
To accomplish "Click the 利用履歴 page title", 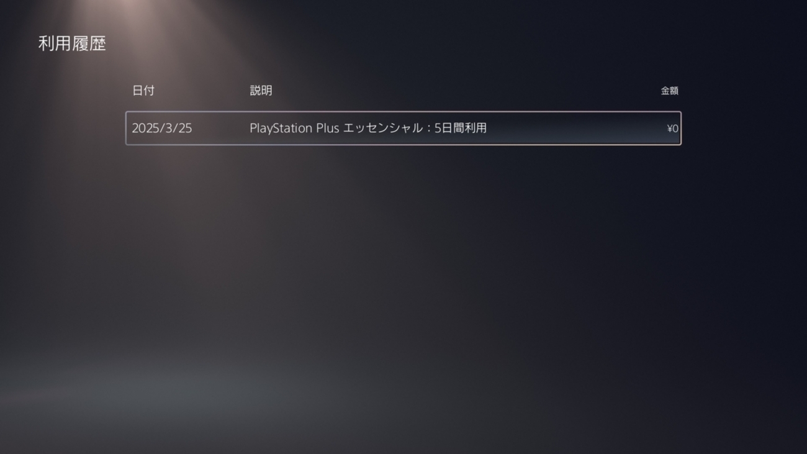I will 72,43.
